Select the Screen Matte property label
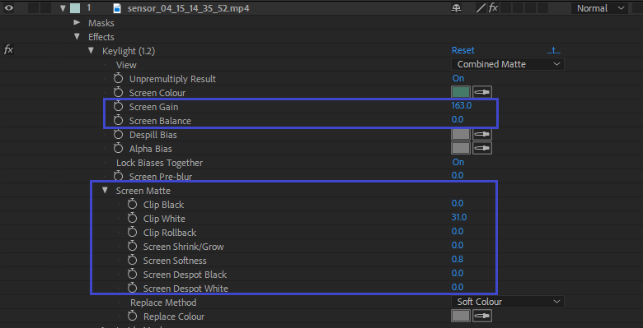Screen dimensions: 643x328 click(x=143, y=191)
